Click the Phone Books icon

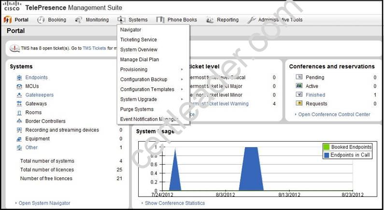160,20
